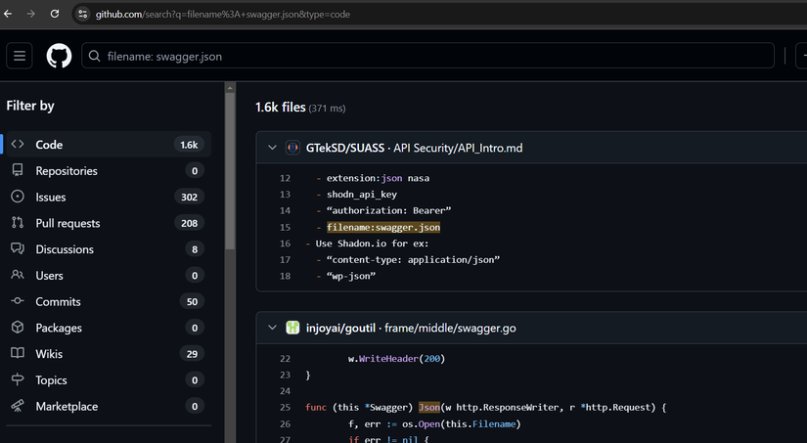Click the 29 count badge beside Wikis

(x=192, y=354)
